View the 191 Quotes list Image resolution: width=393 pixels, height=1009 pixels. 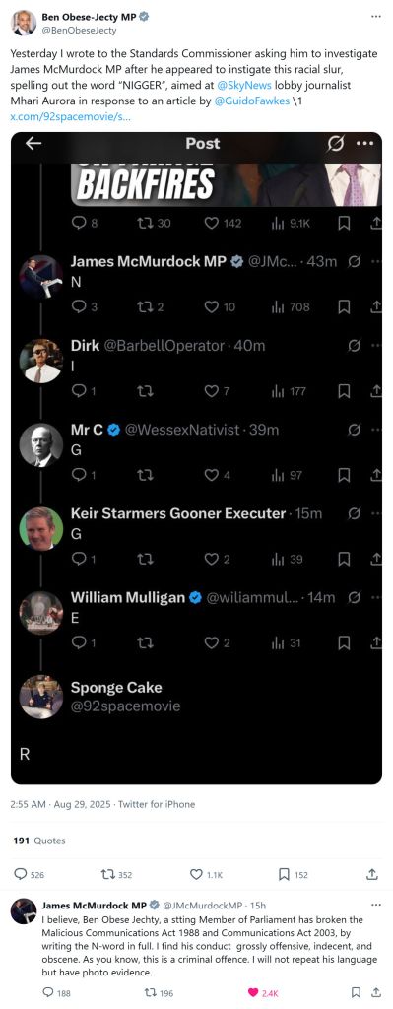click(x=39, y=841)
